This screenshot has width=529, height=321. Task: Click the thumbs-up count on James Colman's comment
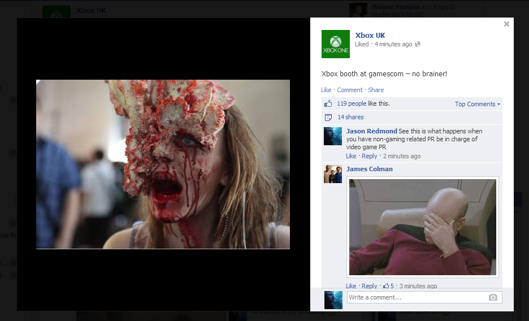(x=388, y=286)
